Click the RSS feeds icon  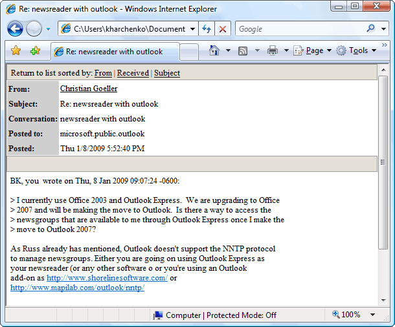pos(243,50)
